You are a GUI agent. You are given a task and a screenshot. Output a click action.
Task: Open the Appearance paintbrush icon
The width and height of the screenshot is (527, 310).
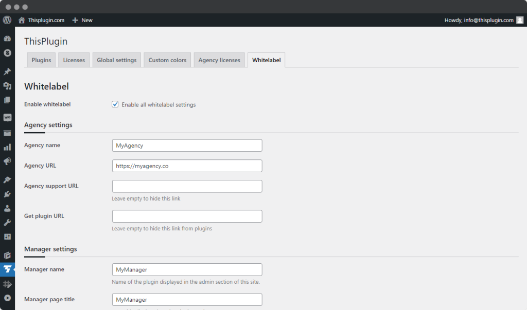pos(7,179)
